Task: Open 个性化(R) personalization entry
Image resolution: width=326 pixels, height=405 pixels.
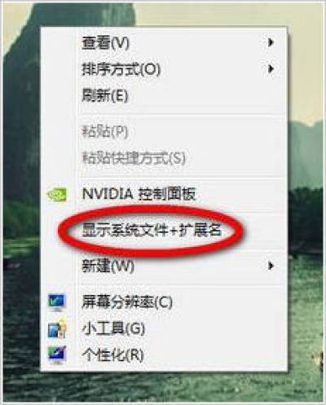Action: 163,354
